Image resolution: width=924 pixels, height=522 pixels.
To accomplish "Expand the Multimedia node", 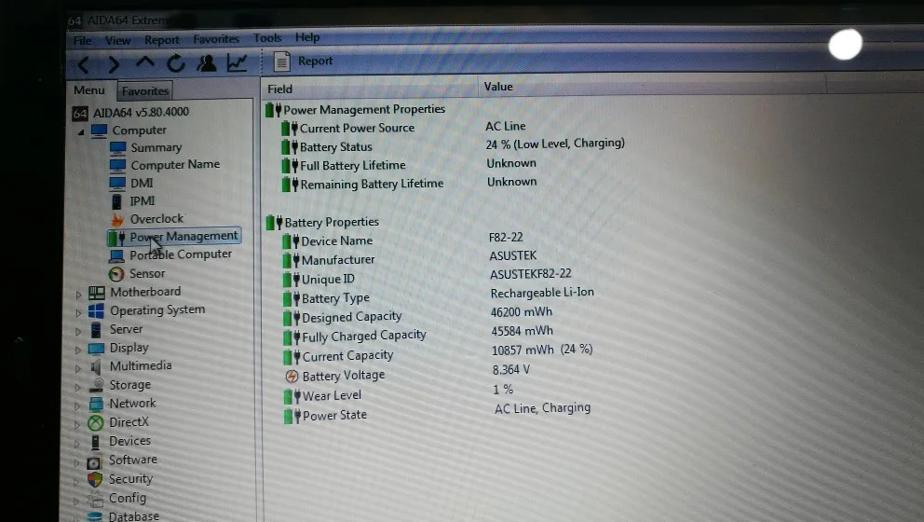I will pos(78,368).
